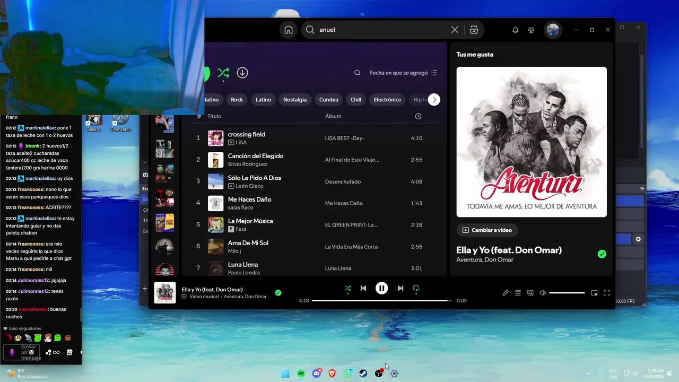
Task: Open the connect-to-device icon
Action: click(530, 293)
